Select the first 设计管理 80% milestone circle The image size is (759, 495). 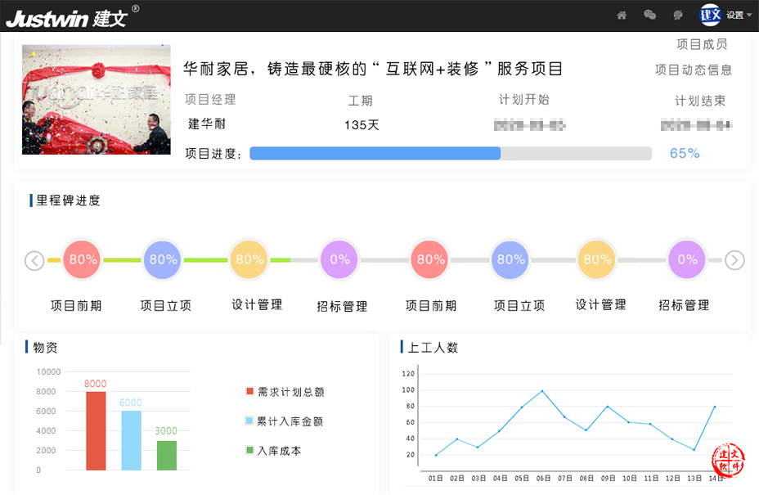pos(249,260)
